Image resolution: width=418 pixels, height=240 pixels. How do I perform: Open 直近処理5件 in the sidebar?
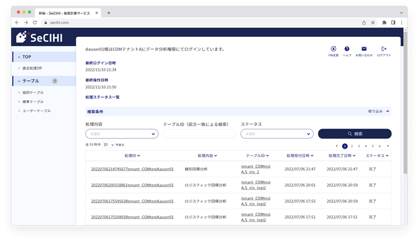click(x=32, y=68)
